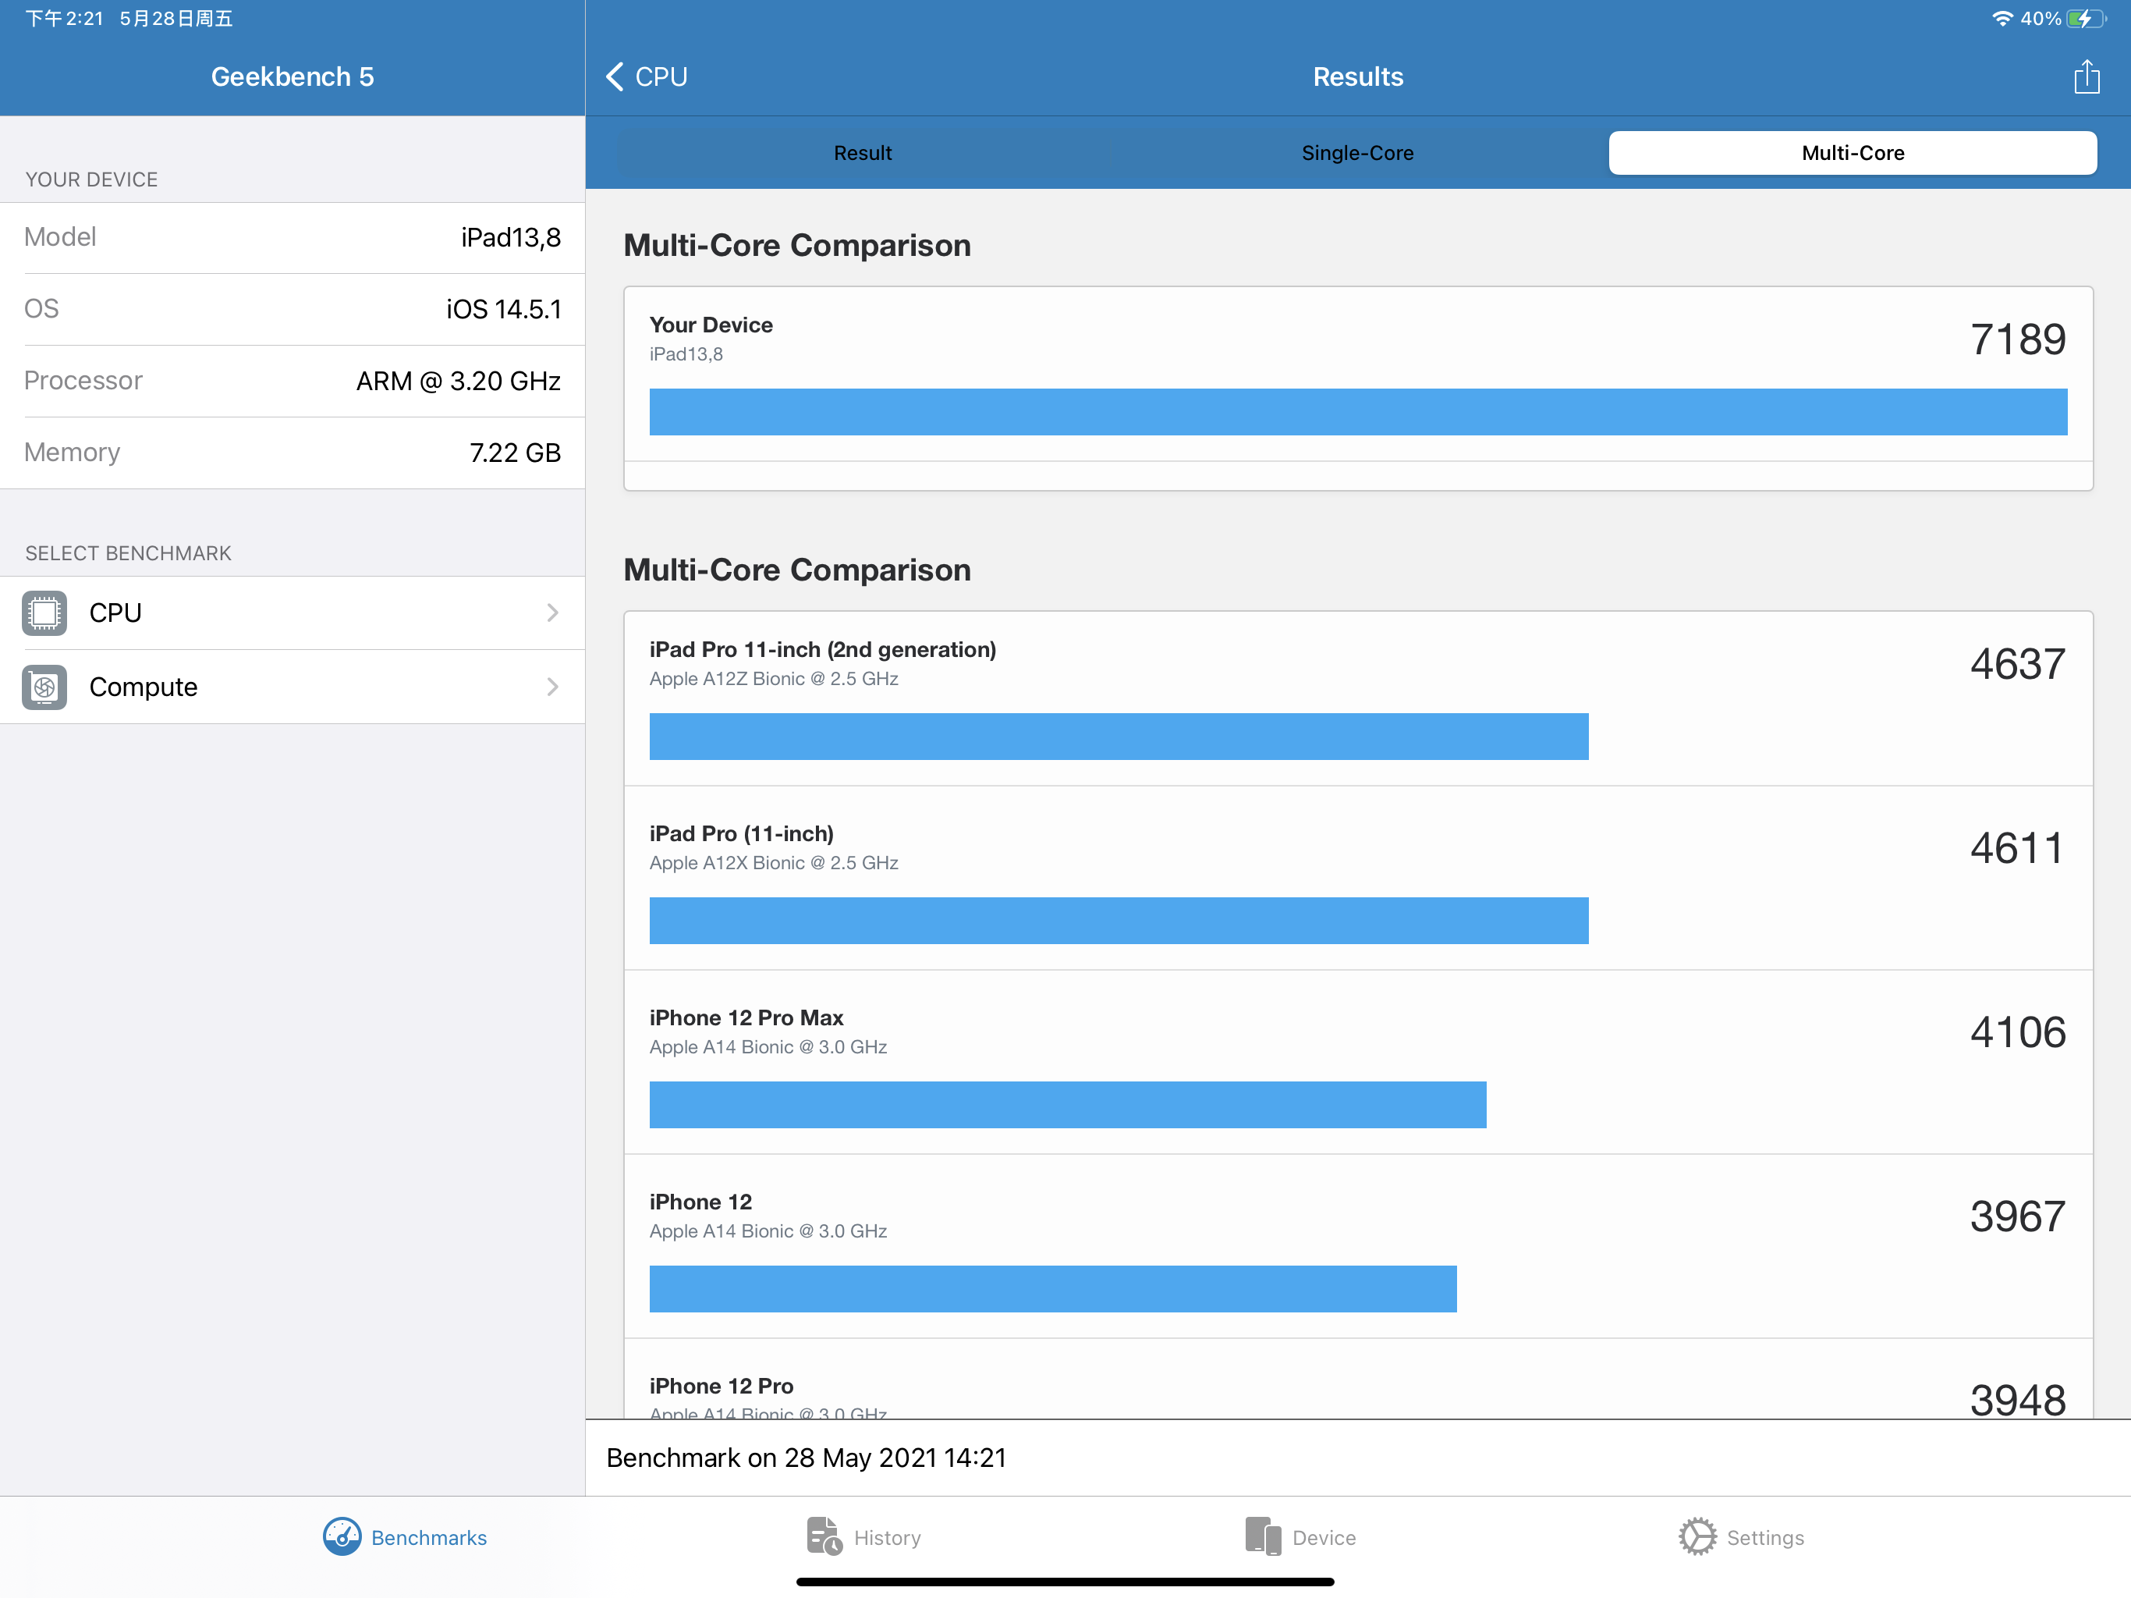Tap the benchmark date at the bottom
Screen dimensions: 2131x1598
tap(807, 1458)
